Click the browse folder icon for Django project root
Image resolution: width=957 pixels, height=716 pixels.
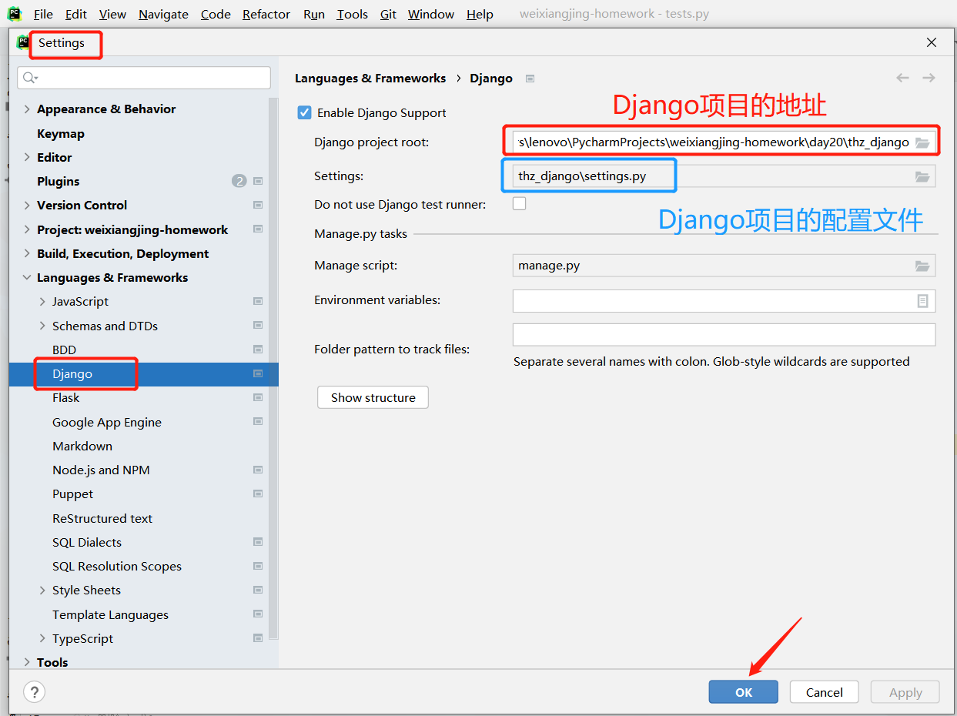pyautogui.click(x=922, y=142)
